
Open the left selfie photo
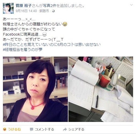point(35,89)
